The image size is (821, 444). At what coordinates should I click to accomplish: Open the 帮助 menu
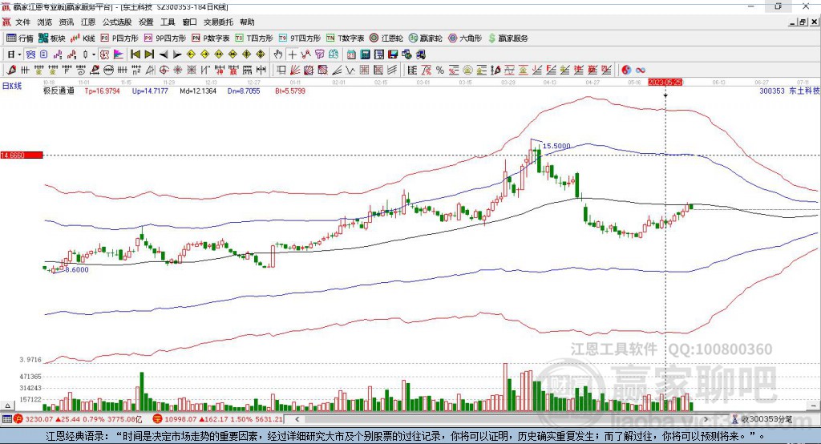tap(247, 22)
